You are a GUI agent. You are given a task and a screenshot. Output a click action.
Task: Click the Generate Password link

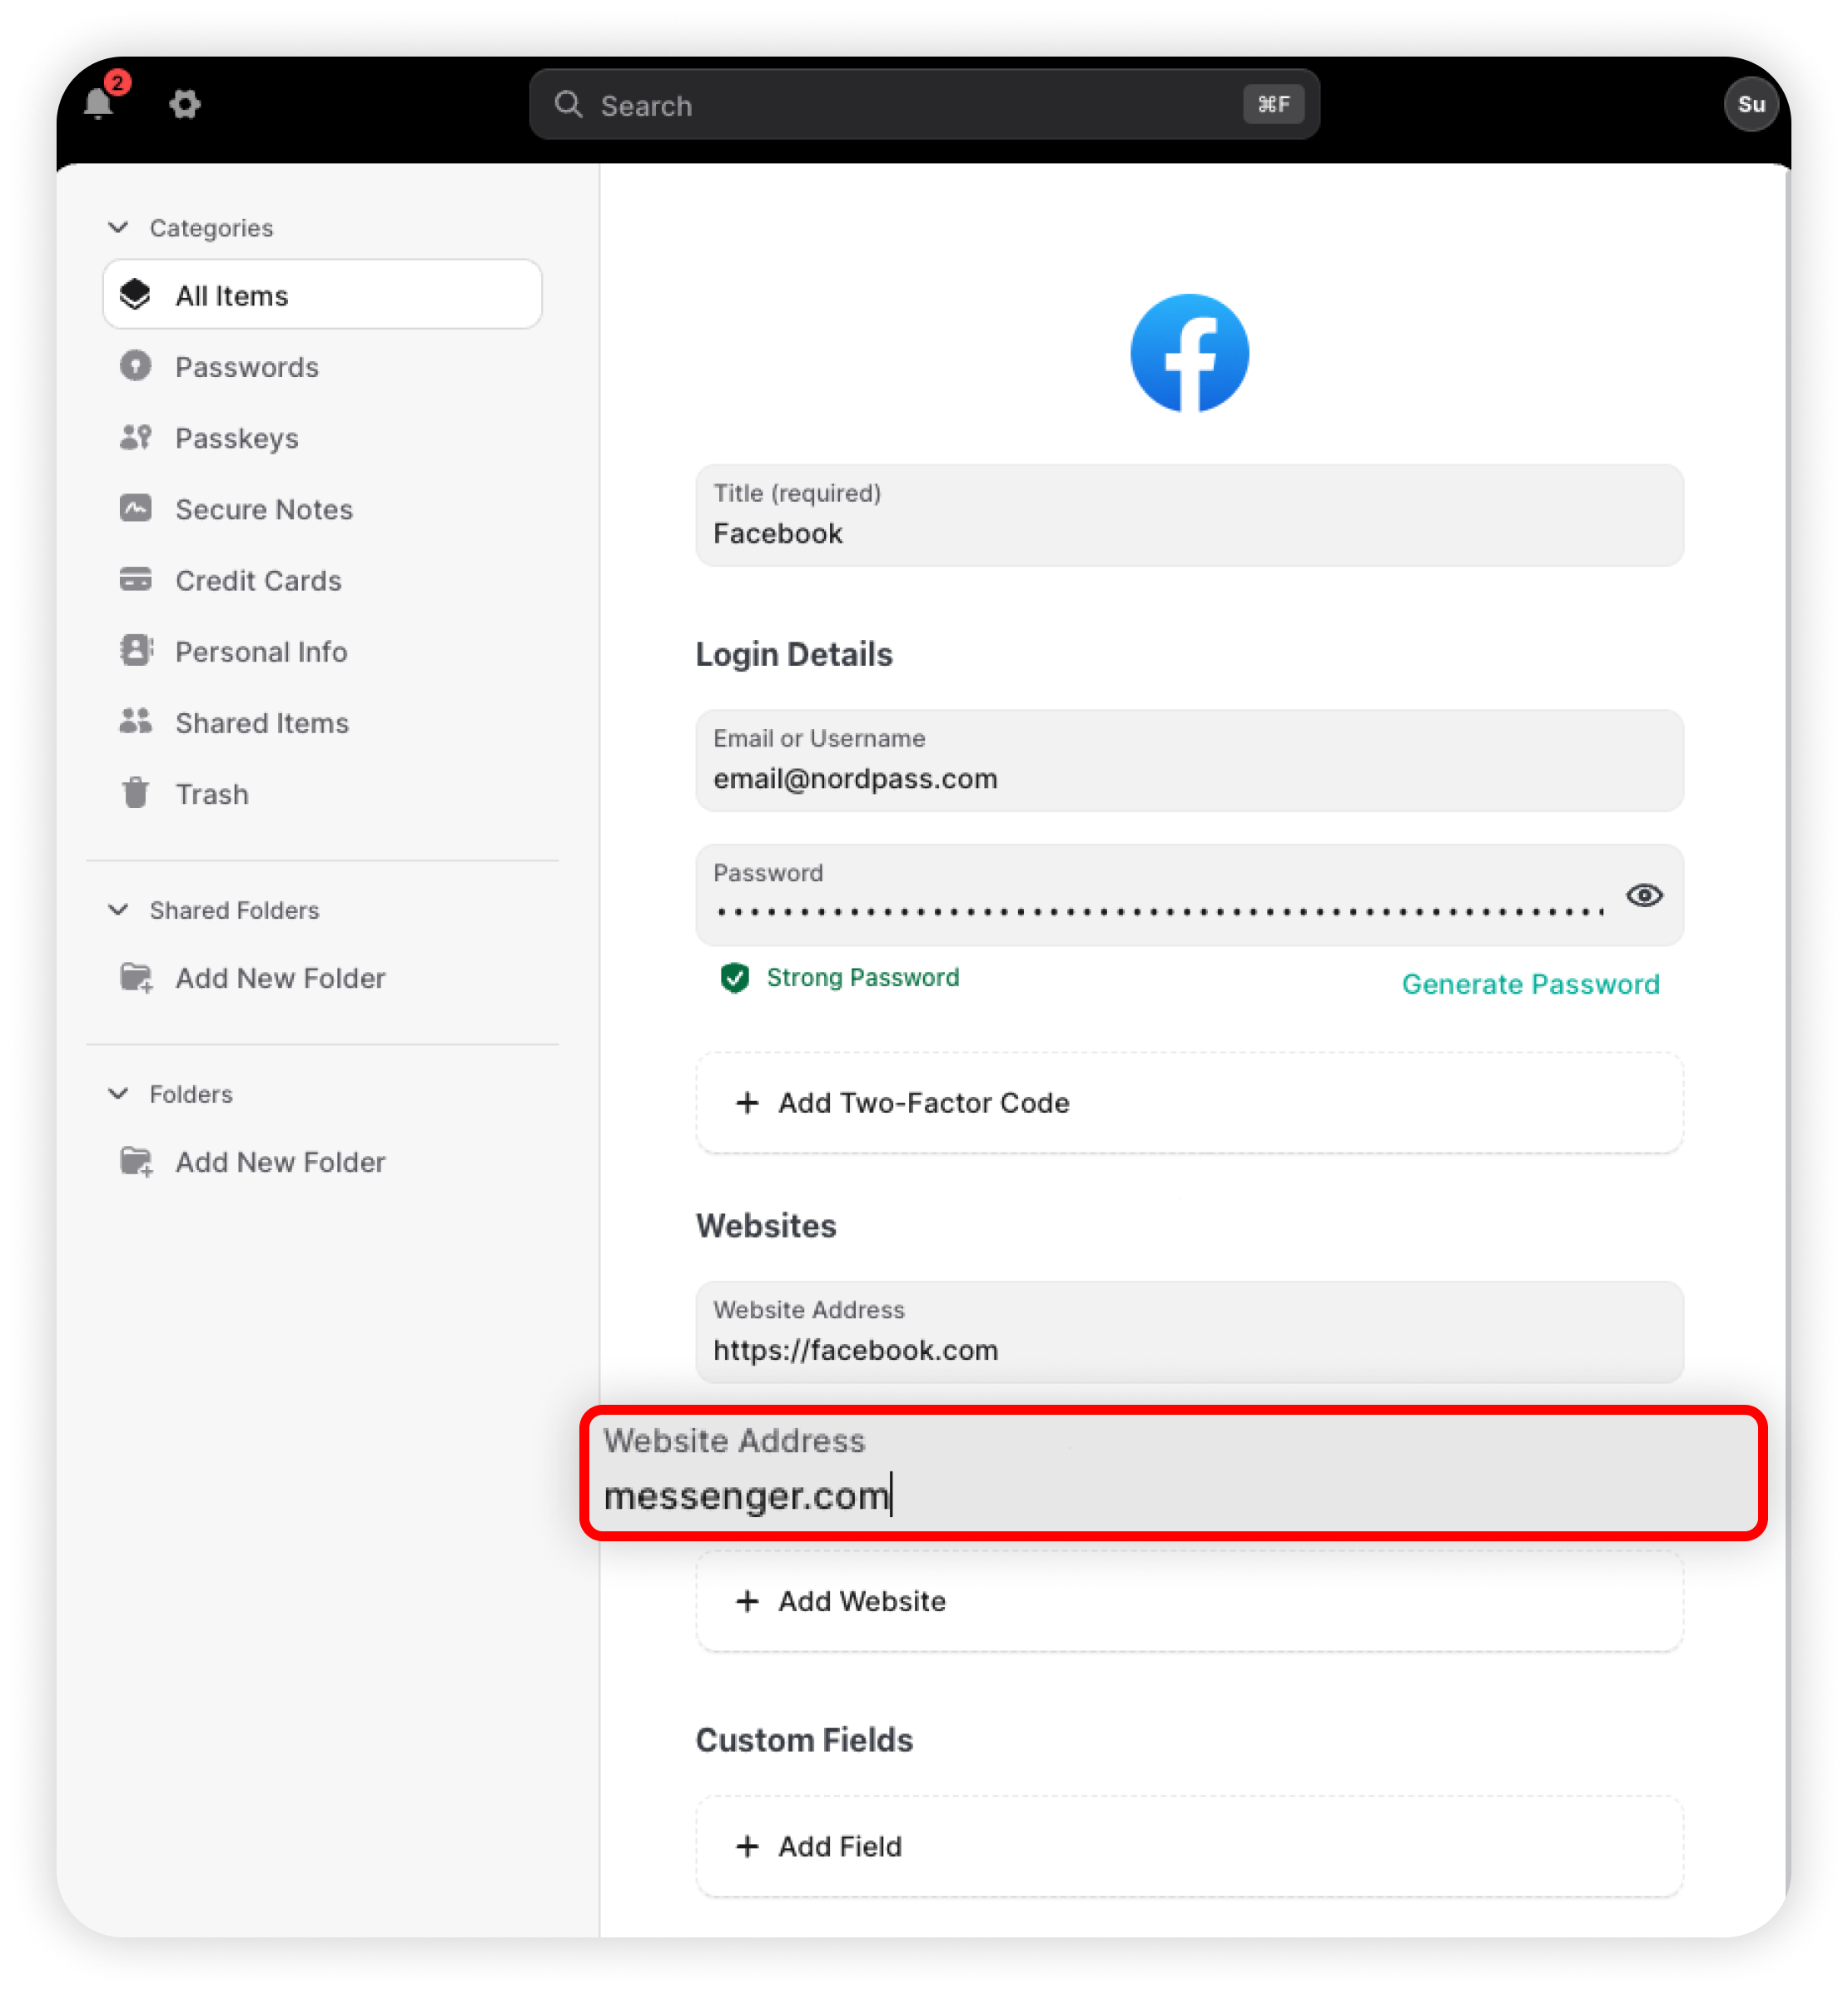(1530, 985)
